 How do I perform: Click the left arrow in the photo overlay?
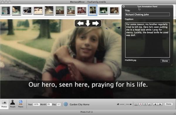click(x=80, y=24)
